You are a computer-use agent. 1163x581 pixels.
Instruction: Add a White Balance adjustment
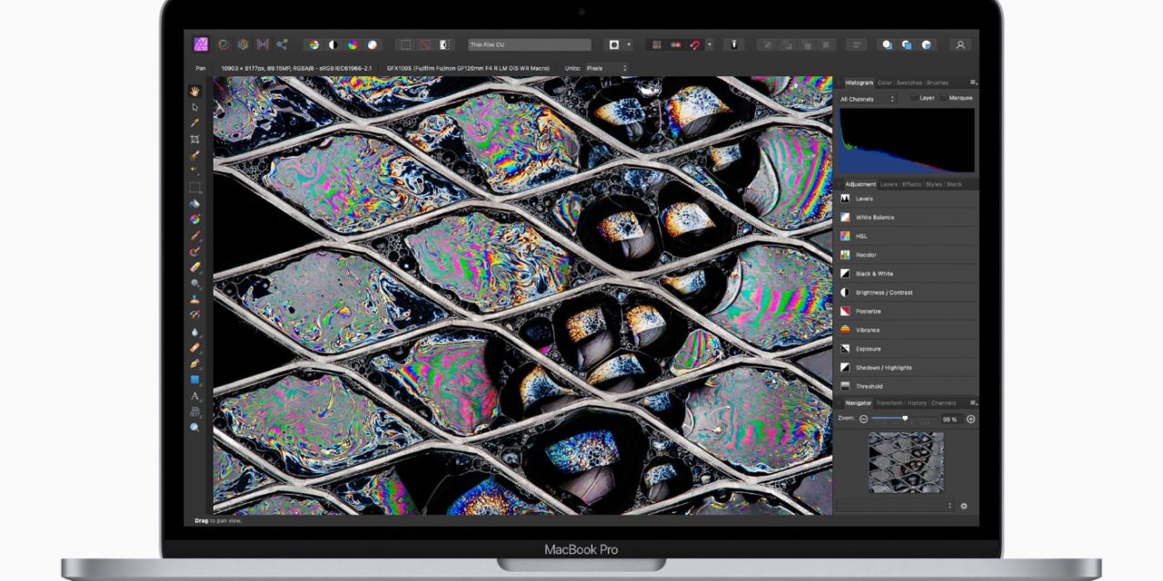[874, 218]
